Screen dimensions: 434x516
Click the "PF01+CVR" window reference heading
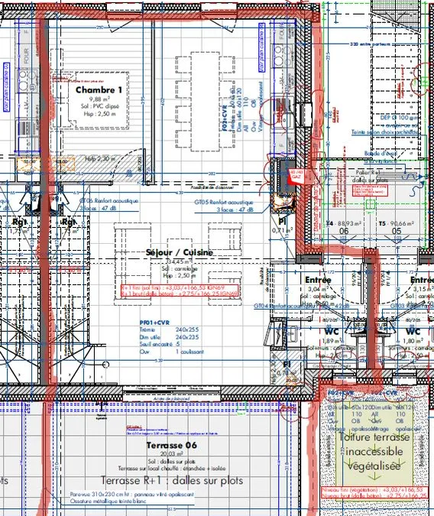(x=154, y=323)
